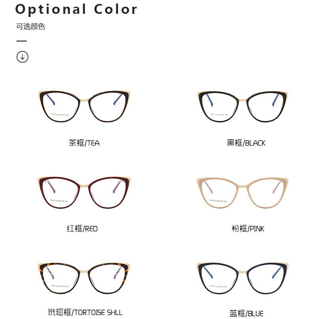This screenshot has width=319, height=319.
Task: Click the TORTOISE SHLL label text
Action: pos(99,312)
